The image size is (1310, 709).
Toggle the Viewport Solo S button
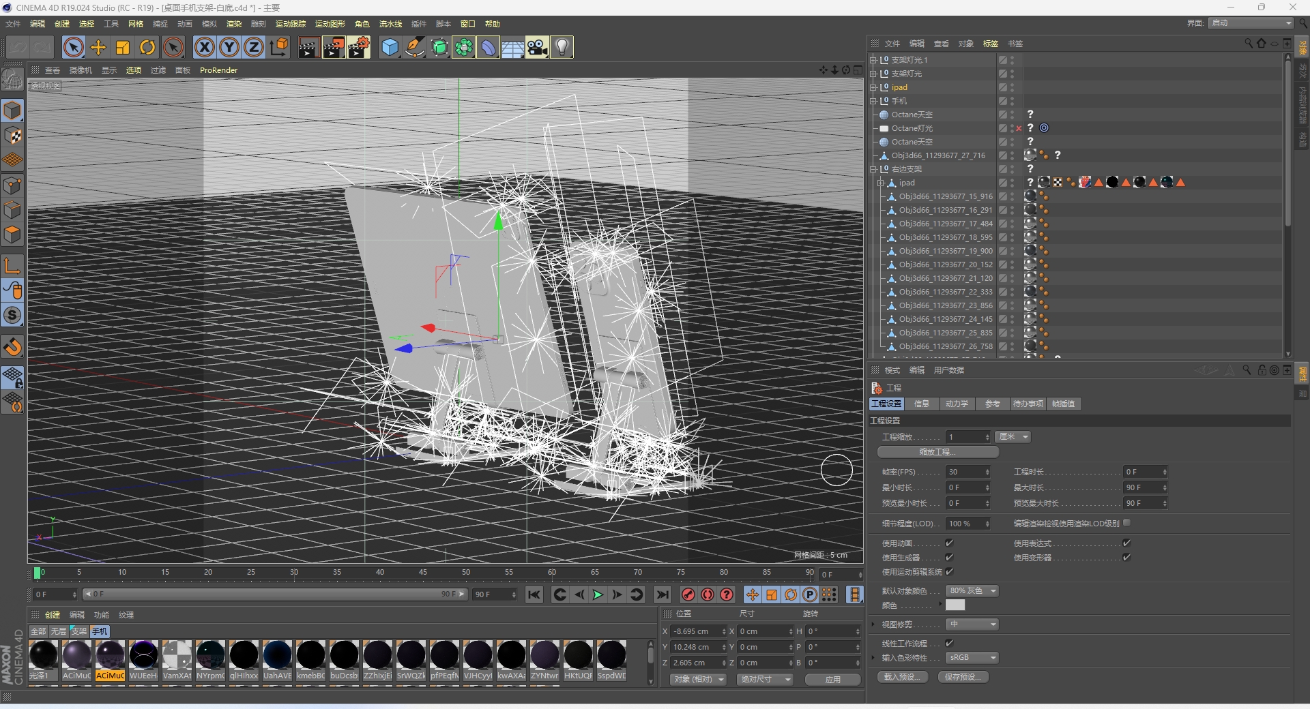pyautogui.click(x=12, y=315)
